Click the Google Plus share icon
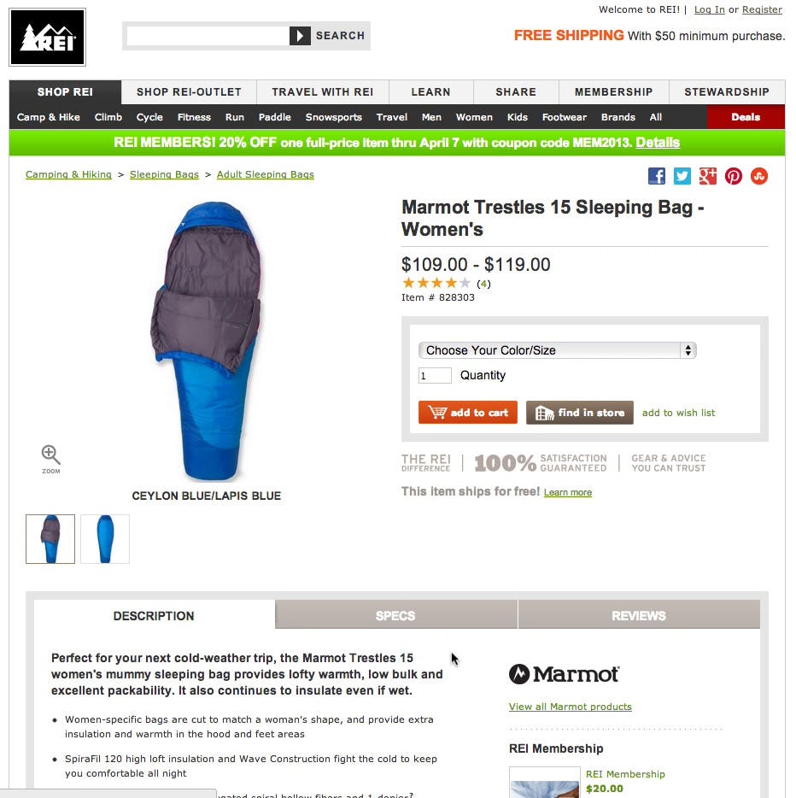Viewport: 796px width, 798px height. tap(707, 176)
